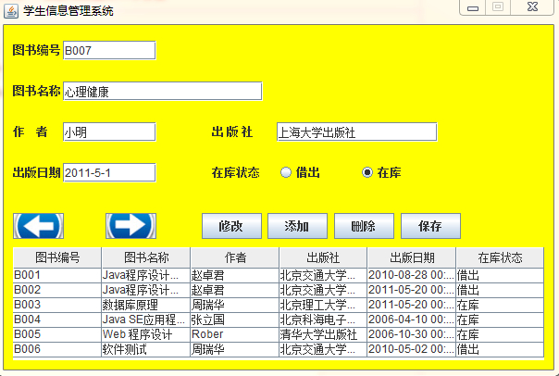Close the 学生信息管理系统 window

click(x=532, y=7)
